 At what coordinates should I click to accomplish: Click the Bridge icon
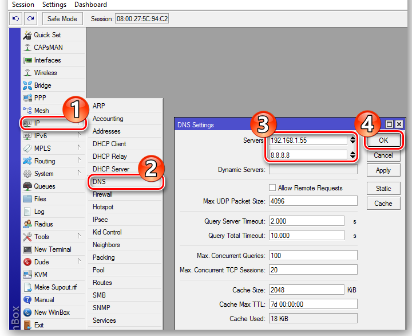tap(27, 85)
